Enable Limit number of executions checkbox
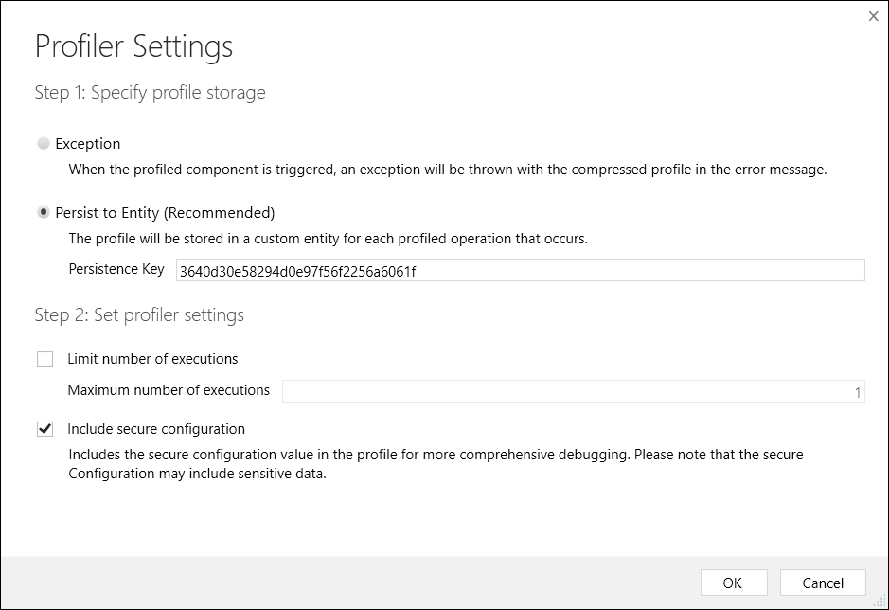The image size is (889, 610). point(44,359)
